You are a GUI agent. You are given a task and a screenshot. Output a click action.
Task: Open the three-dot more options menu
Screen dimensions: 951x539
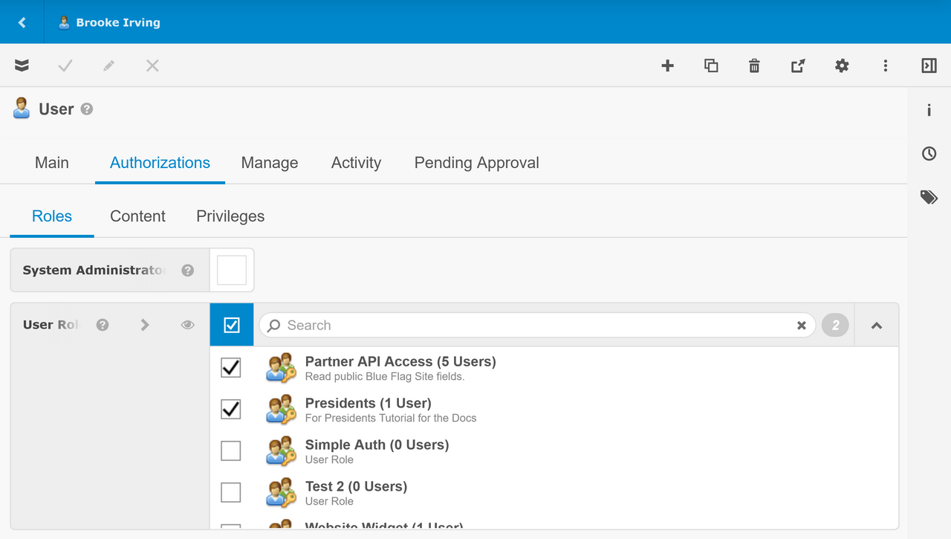[885, 66]
